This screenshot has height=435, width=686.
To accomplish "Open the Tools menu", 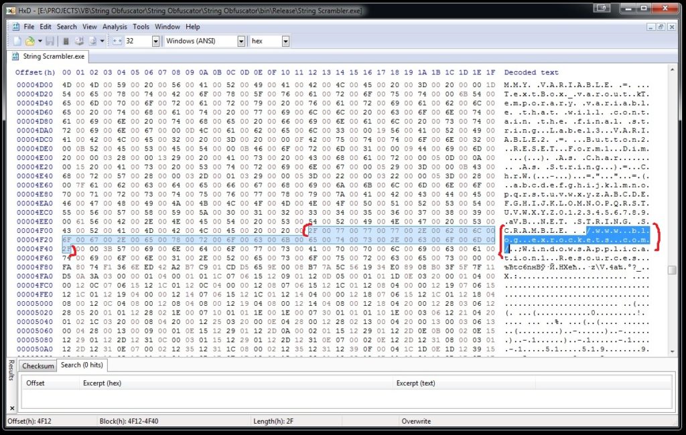I will (x=141, y=27).
